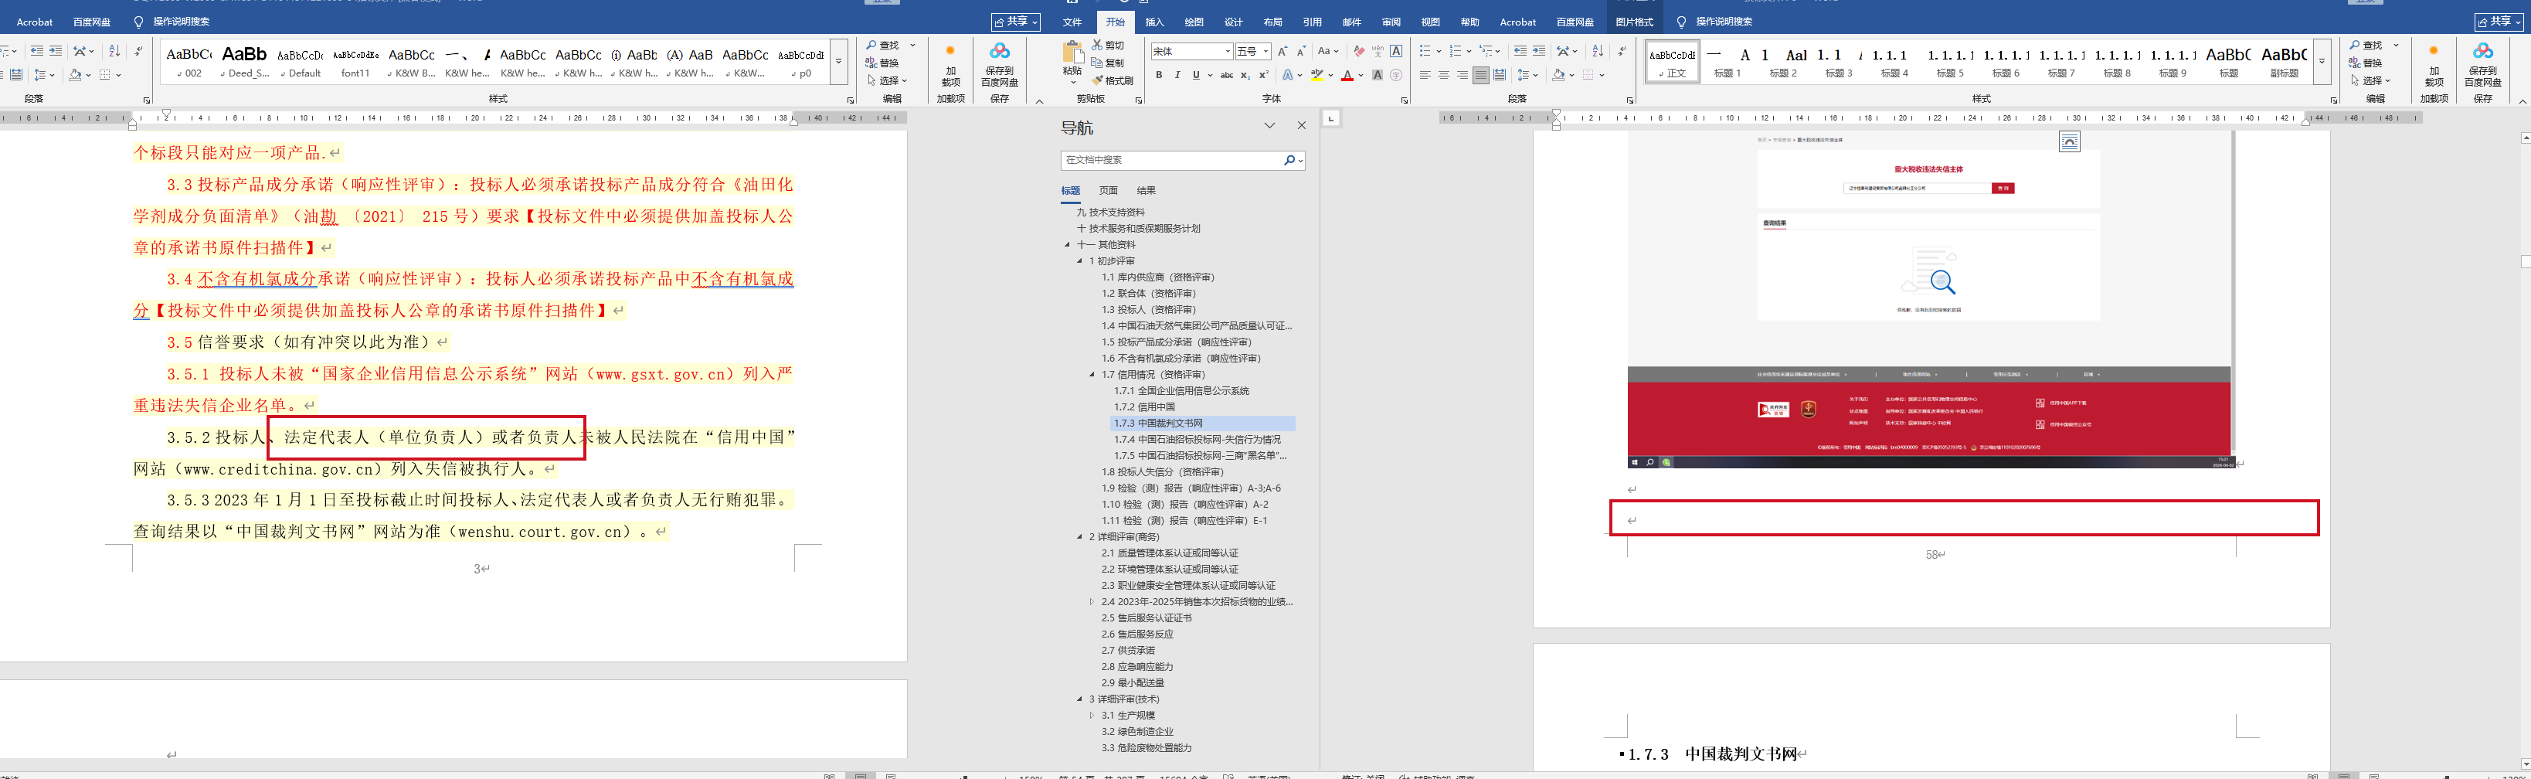Click the add-ins (加载项) icon in the right window
The height and width of the screenshot is (779, 2531).
2433,51
